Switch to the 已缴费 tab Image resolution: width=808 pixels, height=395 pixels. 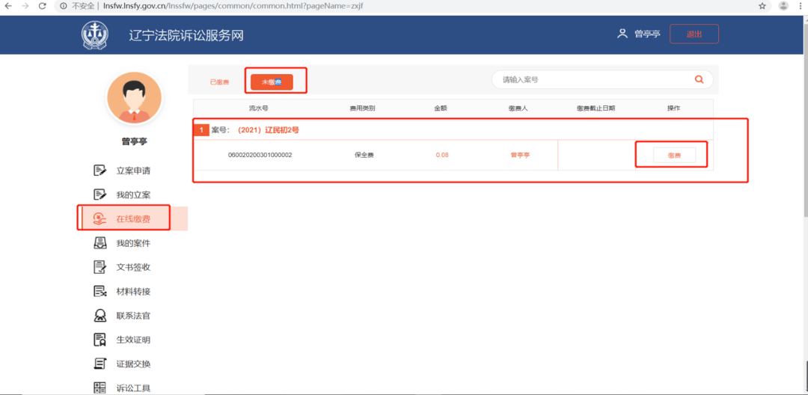click(x=219, y=82)
